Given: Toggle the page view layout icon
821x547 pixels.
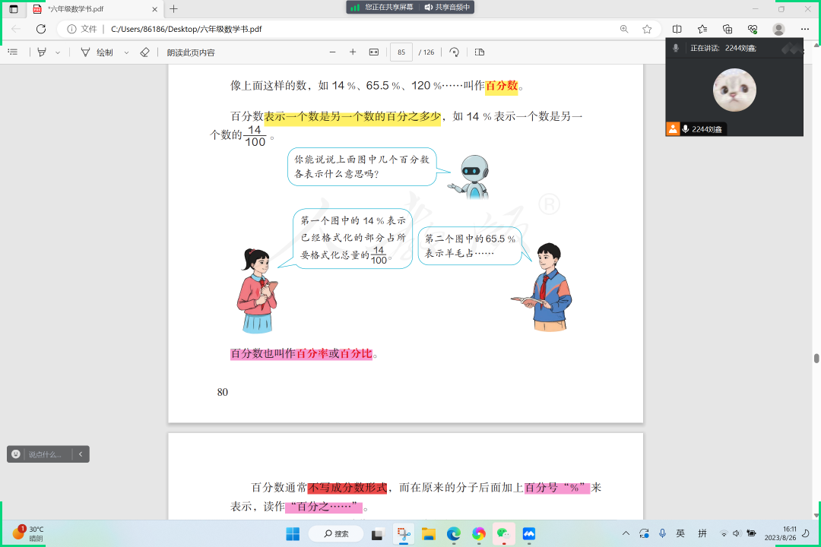Looking at the screenshot, I should [x=480, y=52].
